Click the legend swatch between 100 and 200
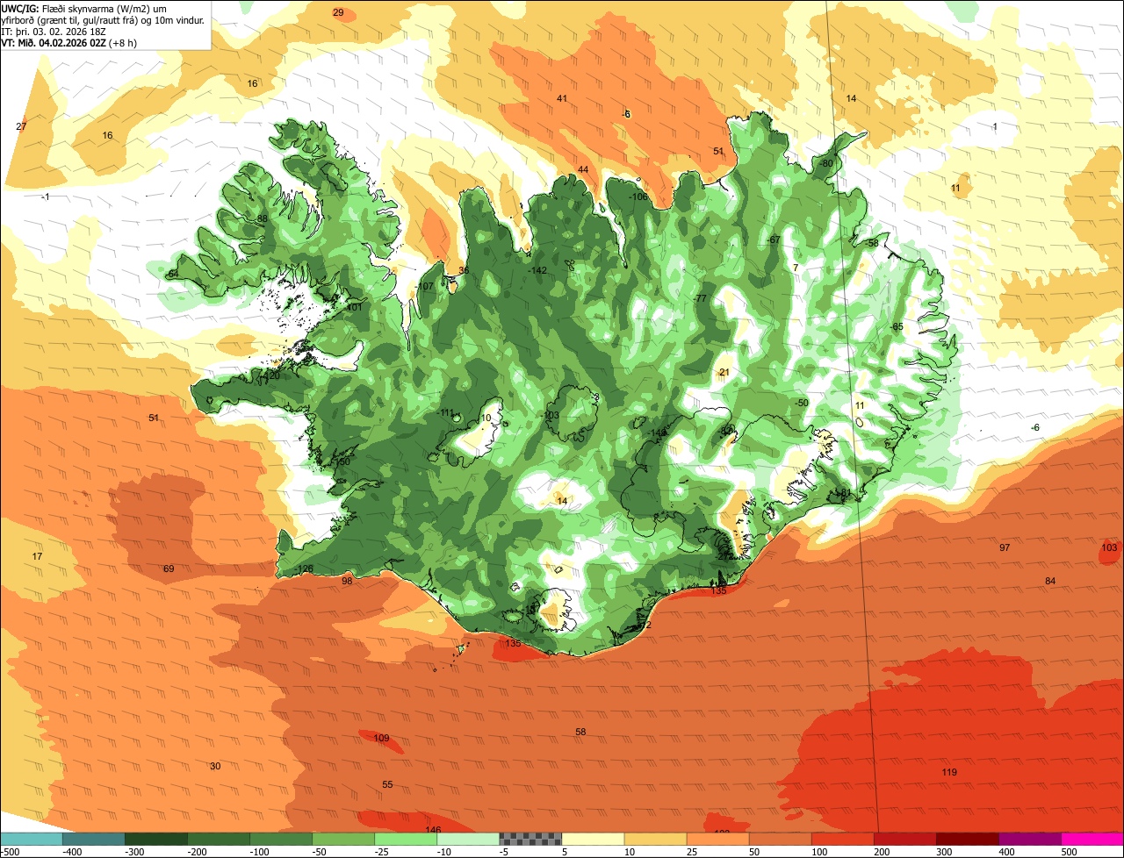 click(x=842, y=839)
